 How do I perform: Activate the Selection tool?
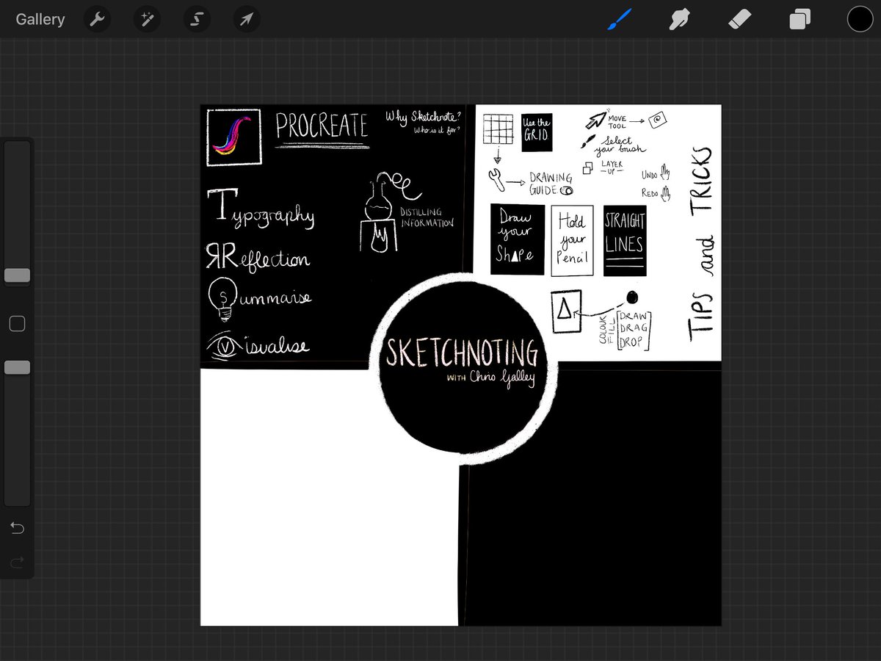197,19
